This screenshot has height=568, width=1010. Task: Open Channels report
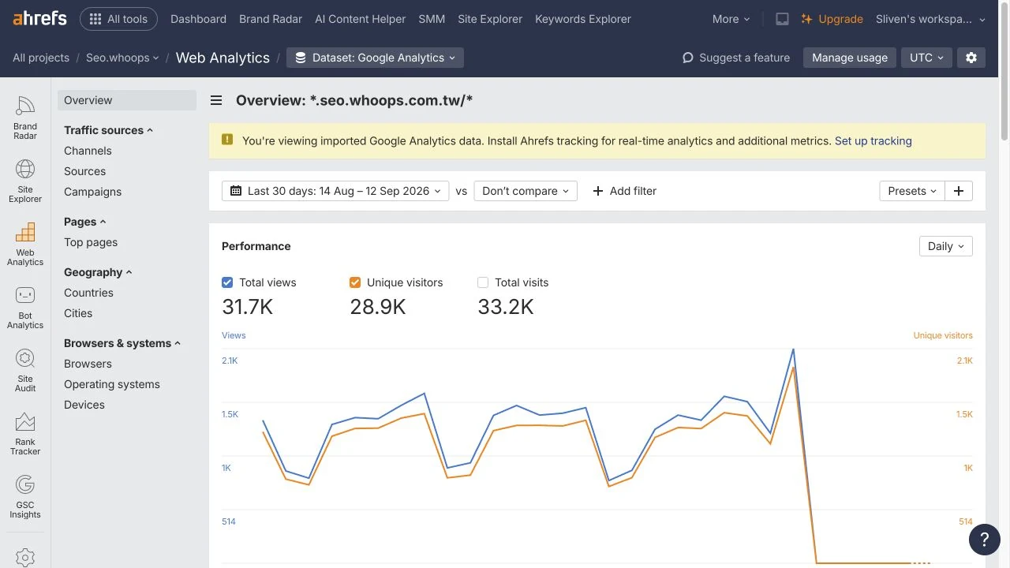pos(88,151)
